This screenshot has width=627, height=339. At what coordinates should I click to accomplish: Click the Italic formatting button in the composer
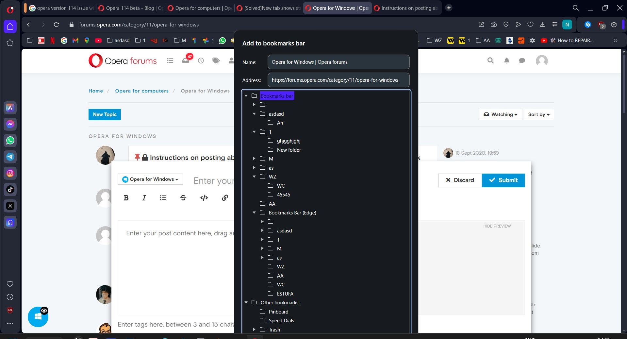(x=144, y=198)
